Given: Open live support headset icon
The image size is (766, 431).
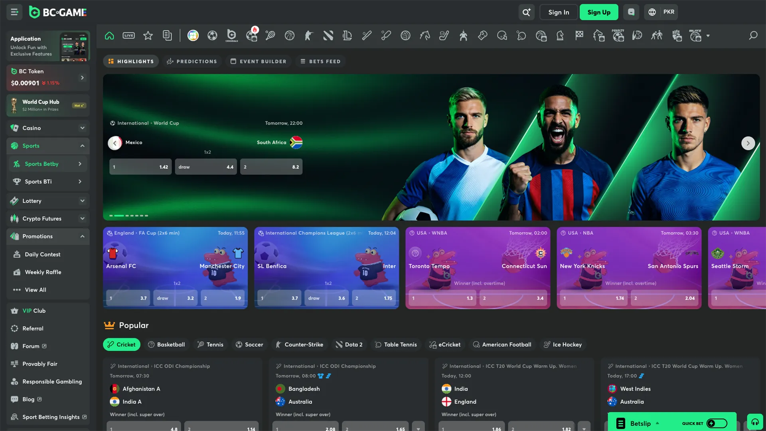Looking at the screenshot, I should 755,422.
